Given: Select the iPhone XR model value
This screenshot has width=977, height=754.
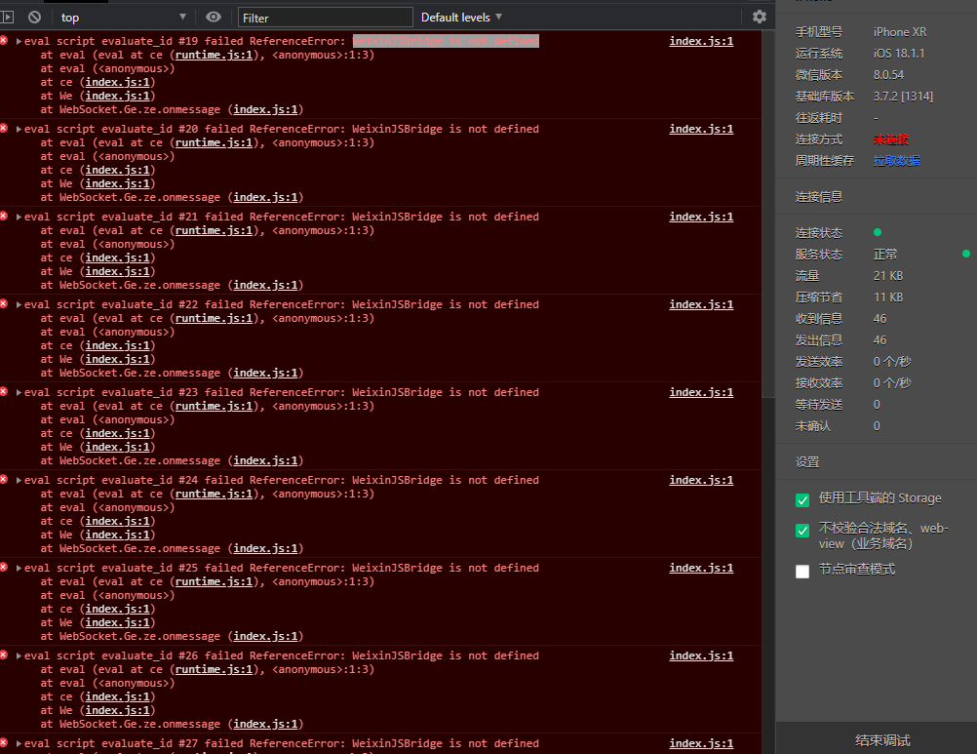Looking at the screenshot, I should tap(900, 32).
